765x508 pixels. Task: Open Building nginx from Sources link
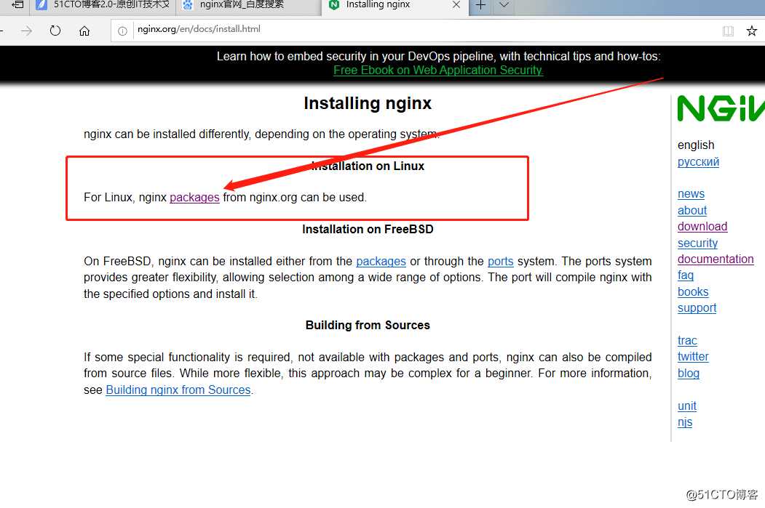(178, 390)
